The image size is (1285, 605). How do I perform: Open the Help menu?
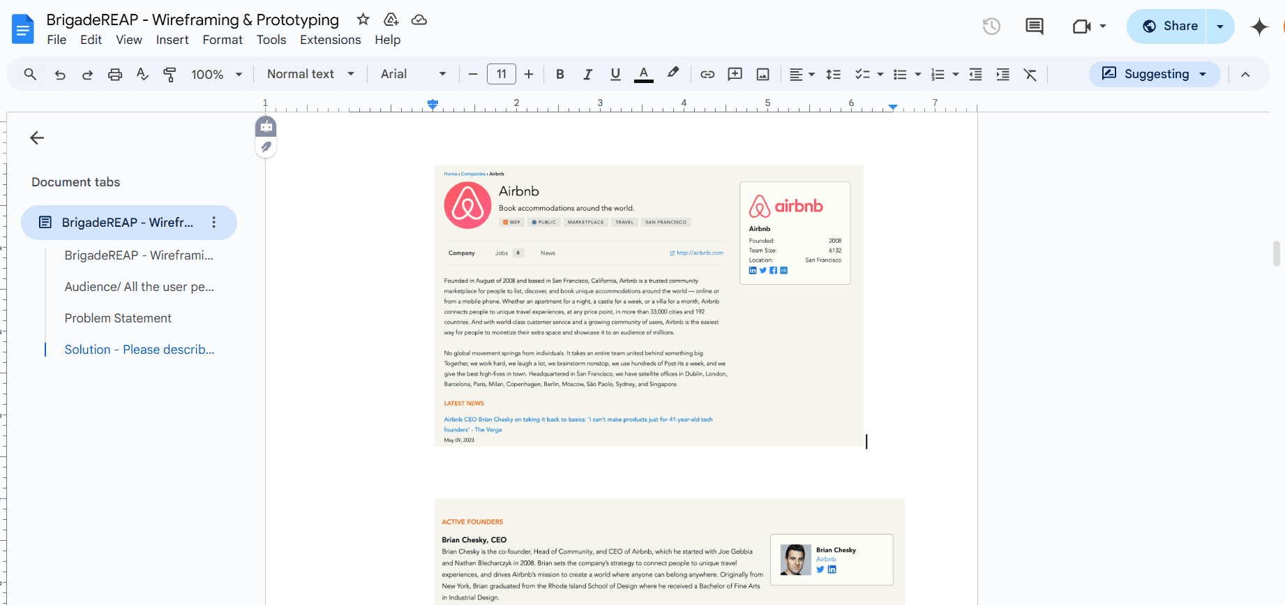[x=387, y=40]
